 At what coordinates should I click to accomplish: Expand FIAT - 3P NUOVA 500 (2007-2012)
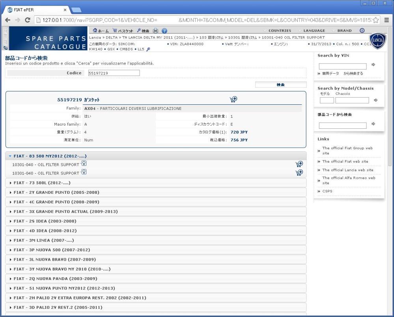[156, 250]
